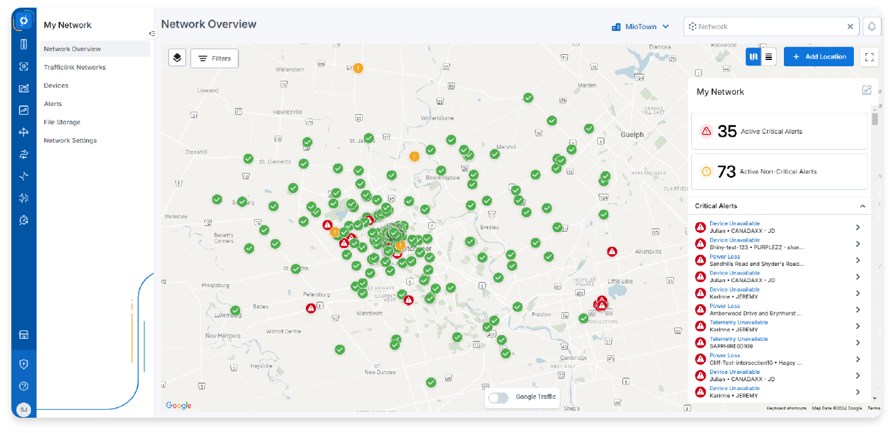Open the storefront icon in sidebar
This screenshot has height=433, width=893.
(x=24, y=335)
